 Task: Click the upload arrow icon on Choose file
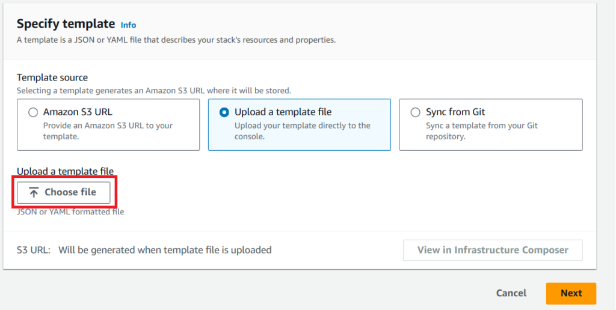(34, 192)
